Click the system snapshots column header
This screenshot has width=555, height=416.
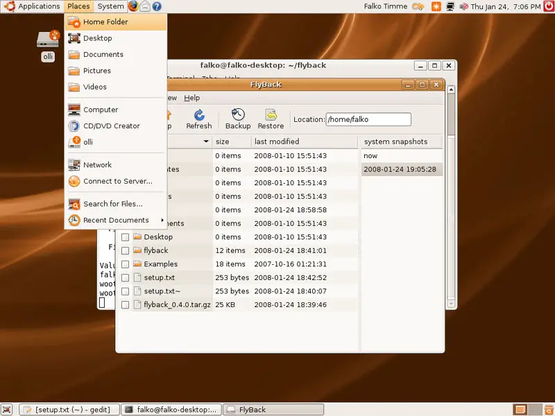pyautogui.click(x=402, y=141)
